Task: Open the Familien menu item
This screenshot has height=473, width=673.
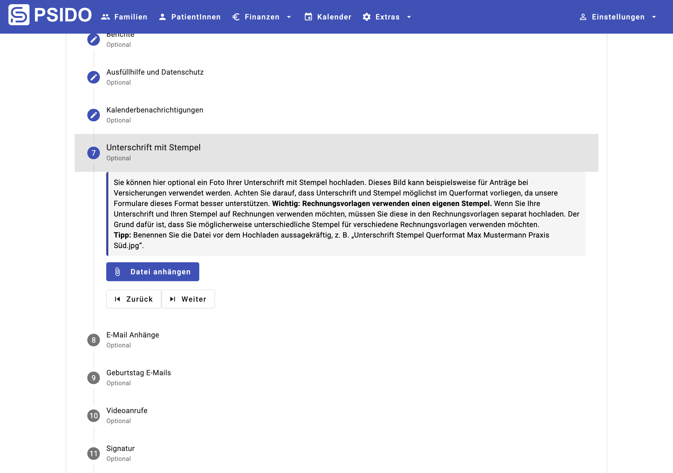Action: (x=124, y=17)
